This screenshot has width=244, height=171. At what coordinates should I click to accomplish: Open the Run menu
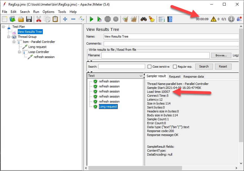coord(36,12)
